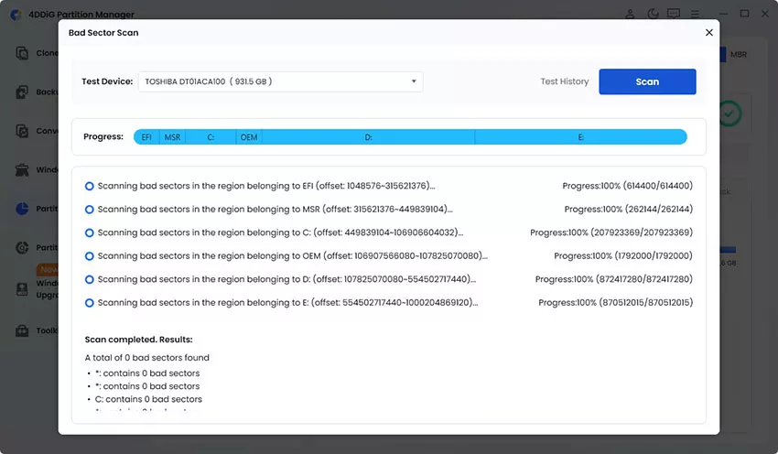This screenshot has width=778, height=454.
Task: Click the Backup icon in sidebar
Action: pos(22,92)
